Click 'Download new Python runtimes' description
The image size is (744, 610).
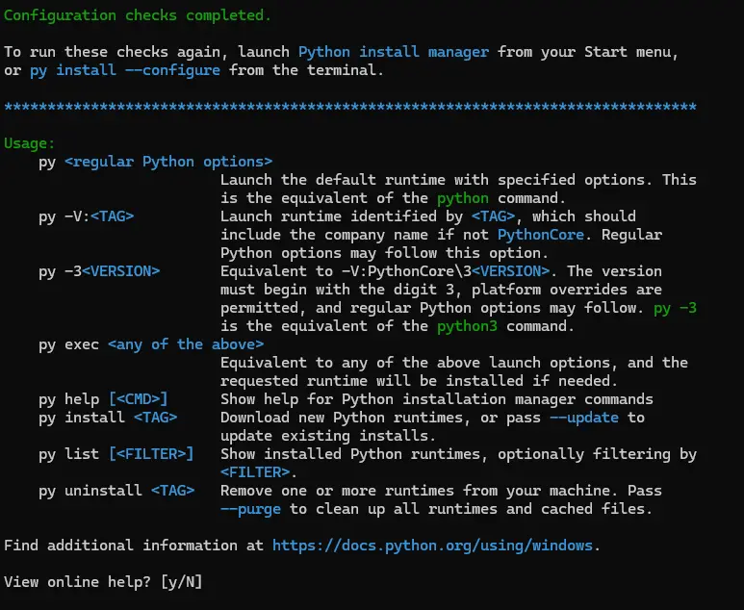(x=432, y=418)
